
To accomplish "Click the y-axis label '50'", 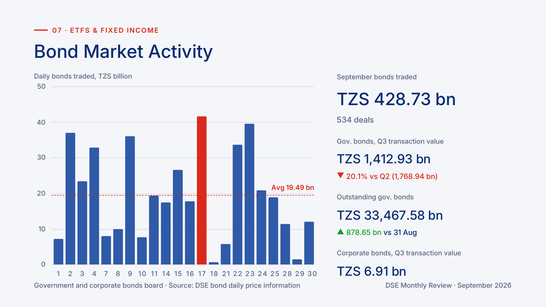I will tap(41, 86).
